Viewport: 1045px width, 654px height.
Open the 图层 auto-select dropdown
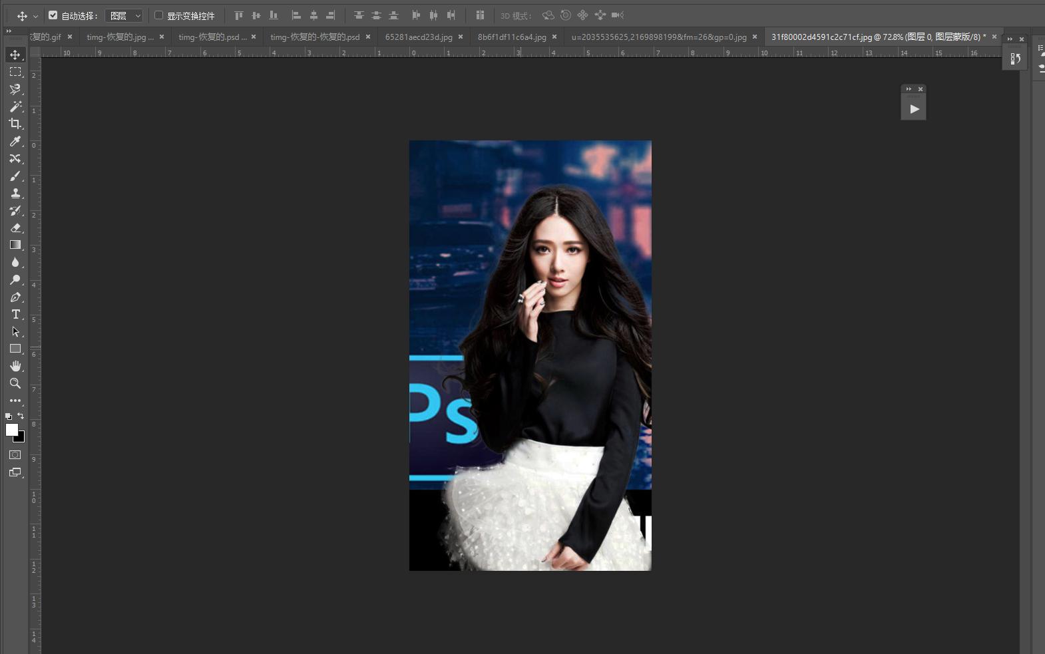point(124,15)
